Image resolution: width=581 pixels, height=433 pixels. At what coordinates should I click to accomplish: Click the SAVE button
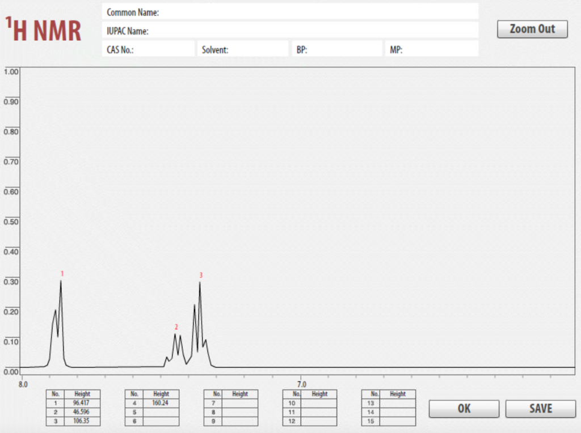click(x=540, y=409)
